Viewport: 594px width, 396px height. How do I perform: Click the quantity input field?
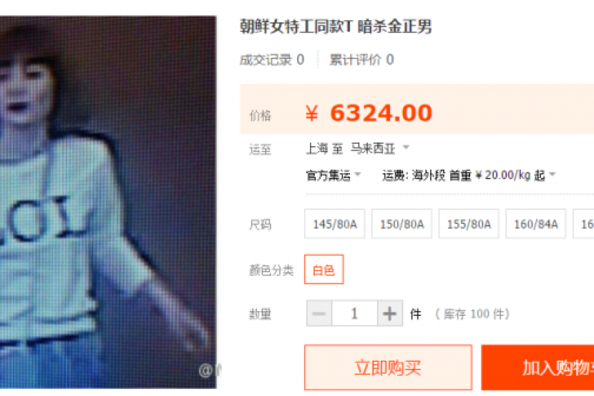pyautogui.click(x=354, y=314)
